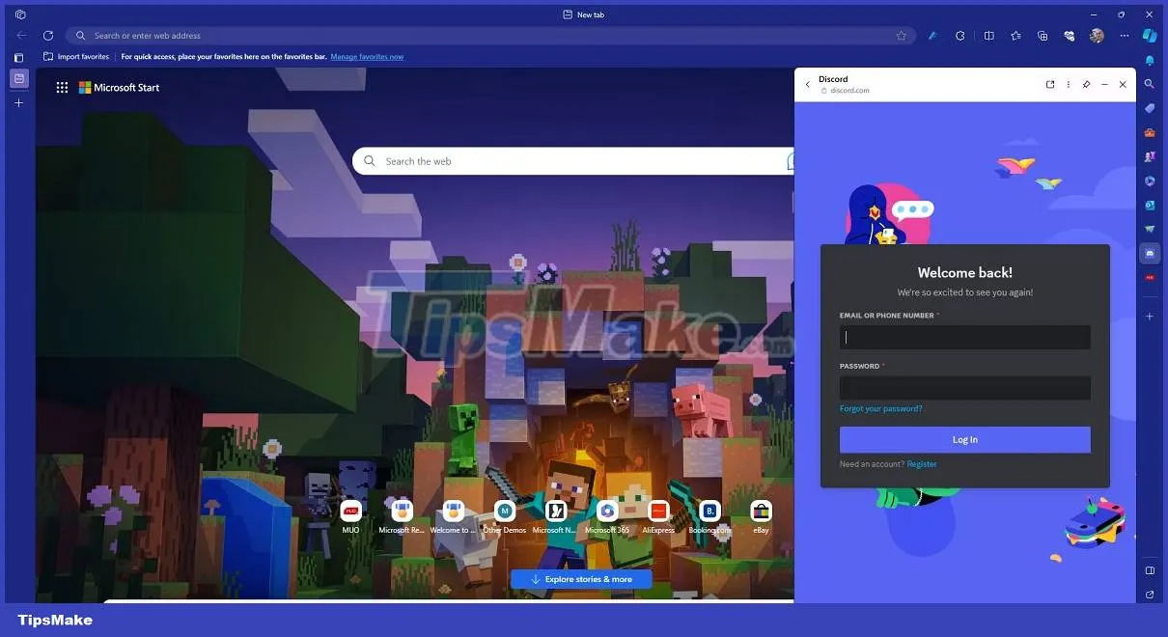Add this page to favorites star
Image resolution: width=1168 pixels, height=637 pixels.
[901, 36]
